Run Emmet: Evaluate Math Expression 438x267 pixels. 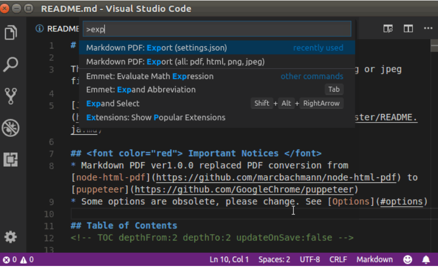click(x=217, y=76)
